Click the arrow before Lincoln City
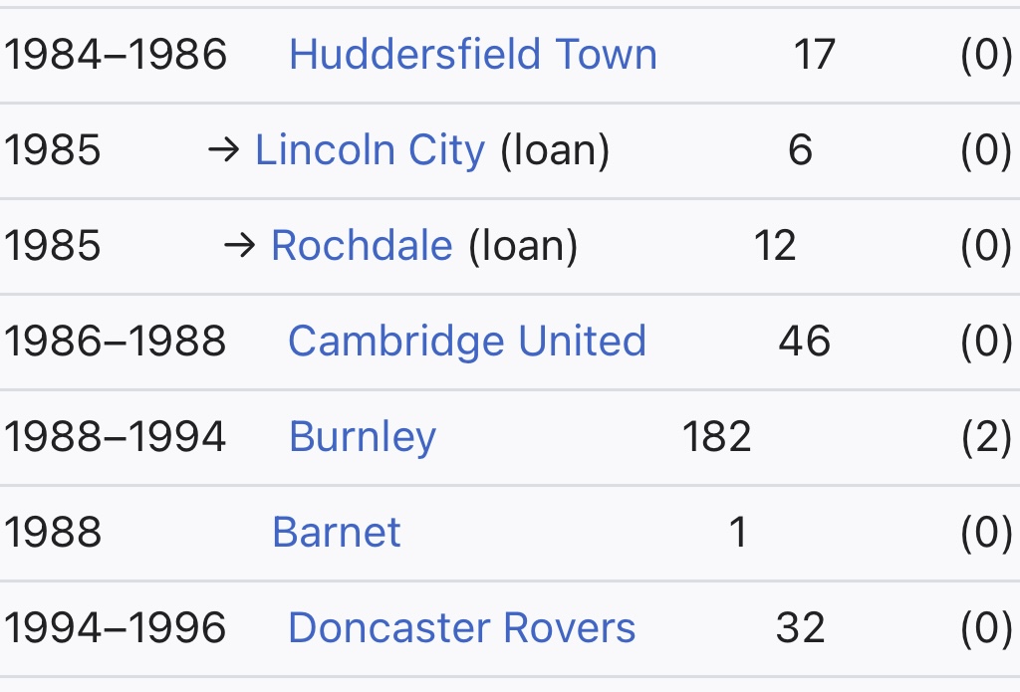This screenshot has width=1020, height=692. point(224,150)
